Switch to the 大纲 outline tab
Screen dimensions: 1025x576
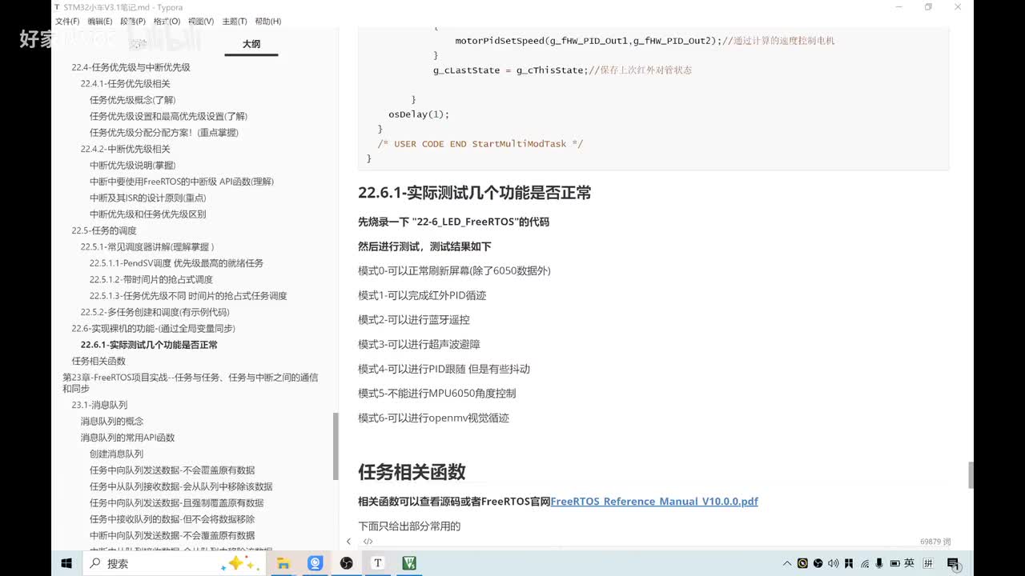pyautogui.click(x=251, y=44)
